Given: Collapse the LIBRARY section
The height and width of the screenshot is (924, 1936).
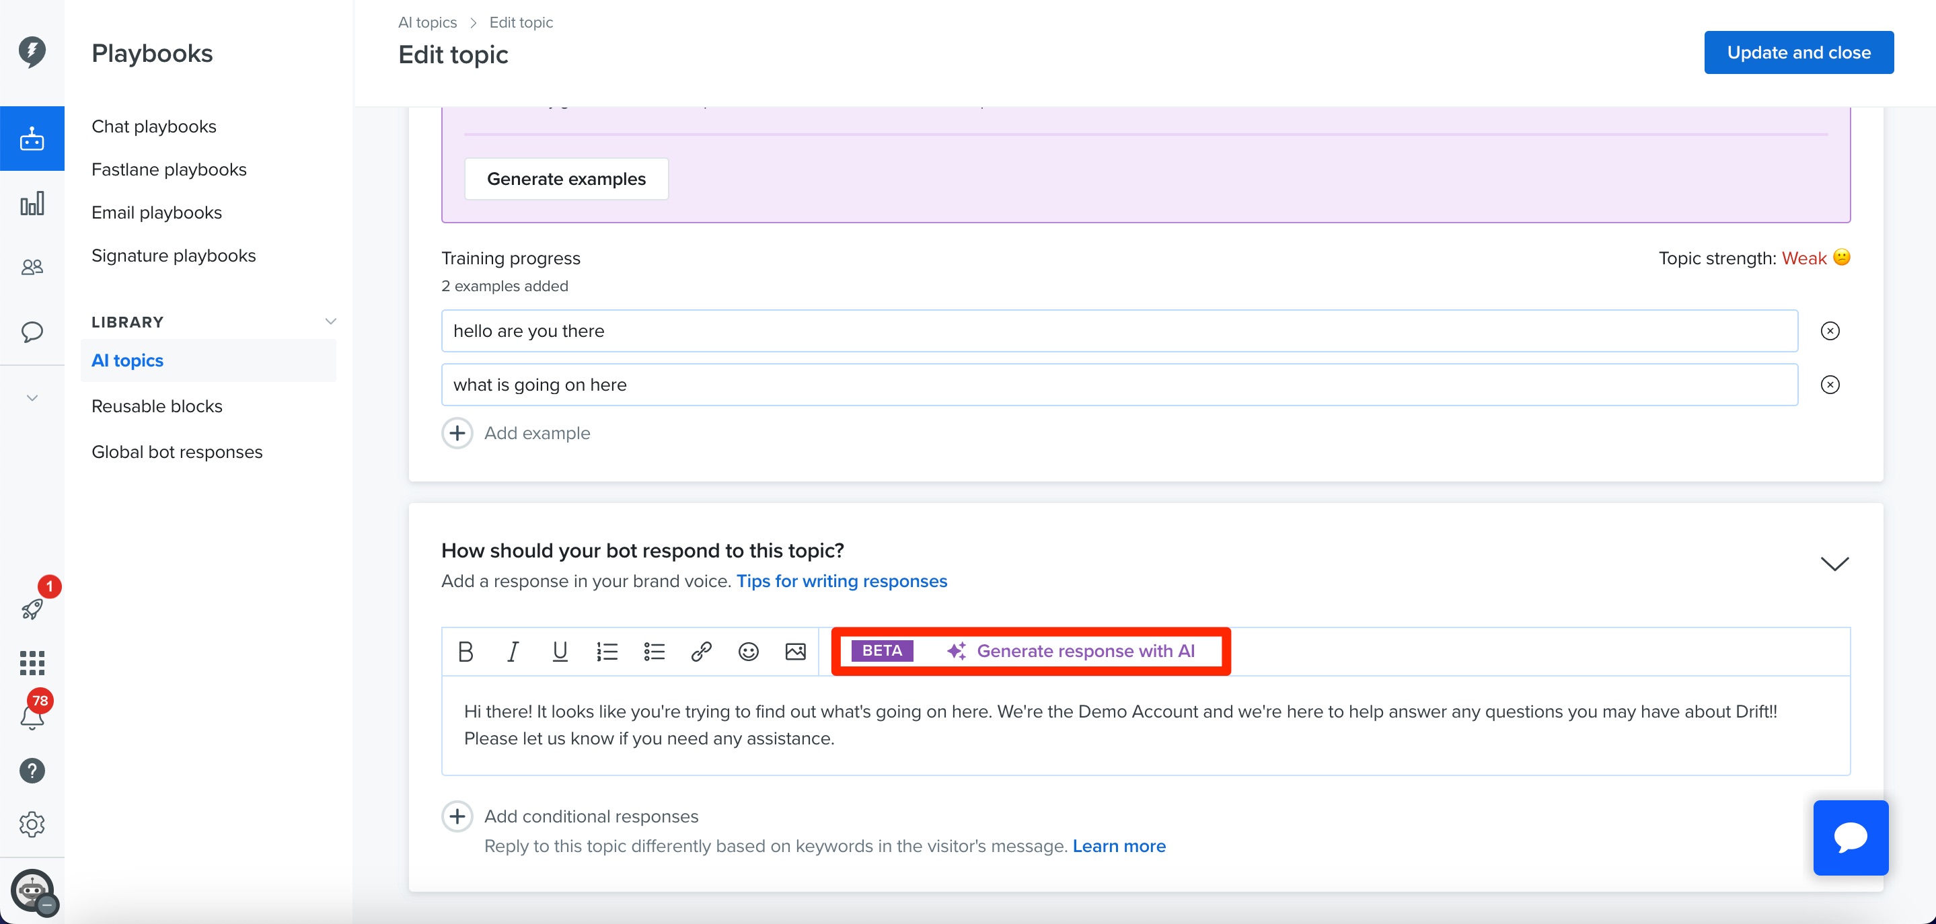Looking at the screenshot, I should click(330, 321).
